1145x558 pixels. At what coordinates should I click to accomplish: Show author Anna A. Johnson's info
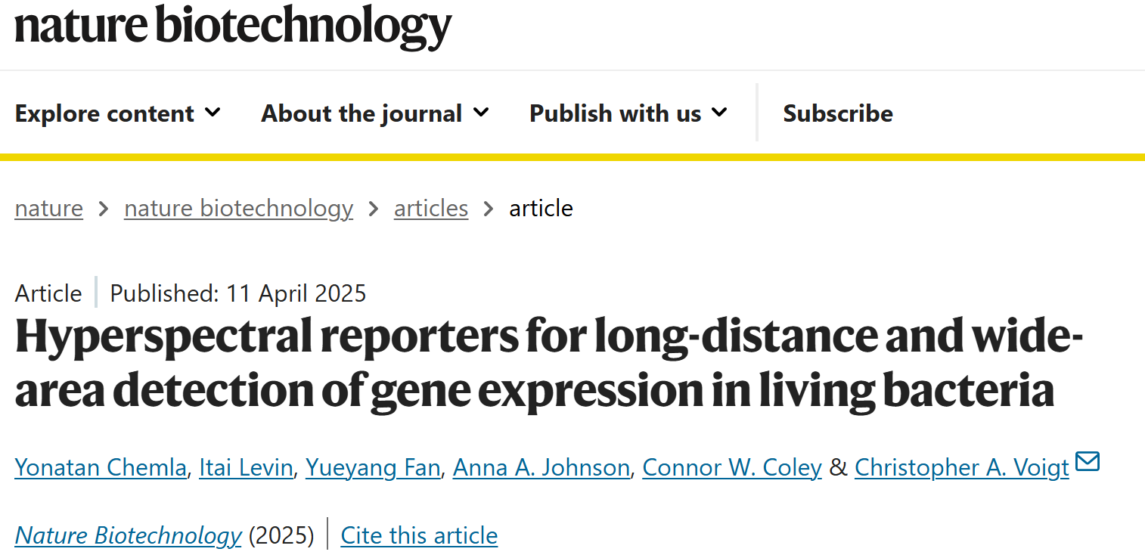(541, 468)
